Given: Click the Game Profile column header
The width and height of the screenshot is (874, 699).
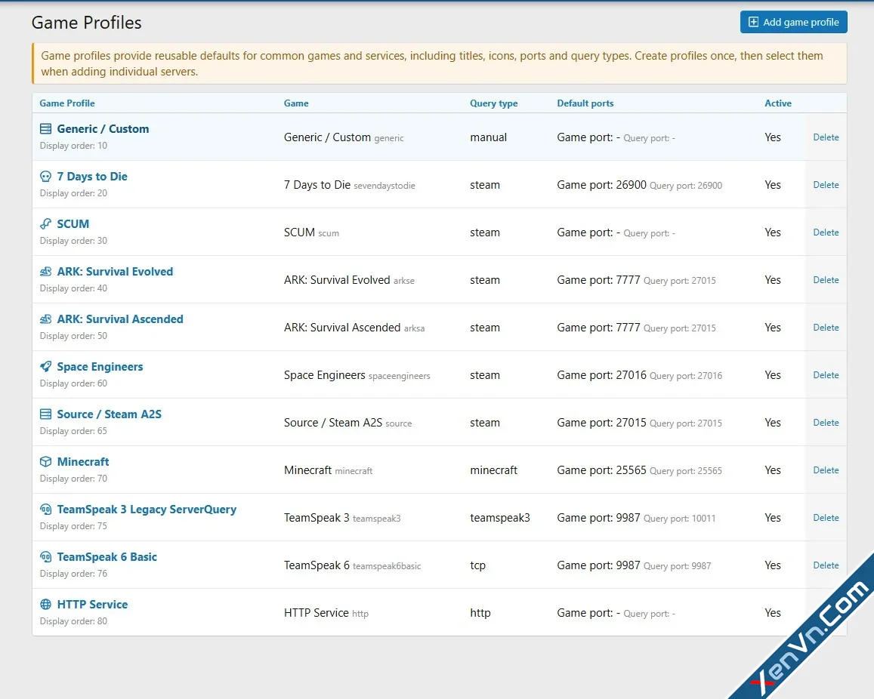Looking at the screenshot, I should click(x=67, y=103).
